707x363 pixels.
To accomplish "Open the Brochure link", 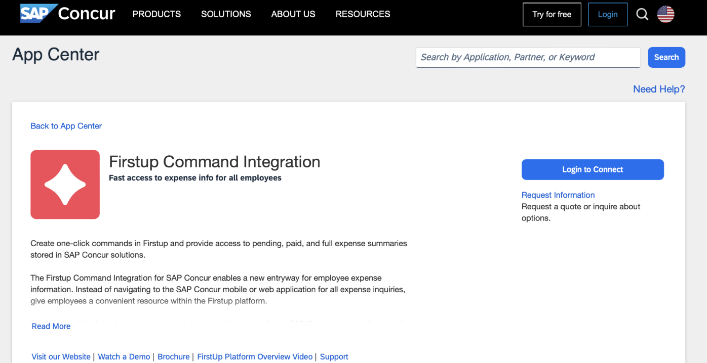I will (x=174, y=356).
